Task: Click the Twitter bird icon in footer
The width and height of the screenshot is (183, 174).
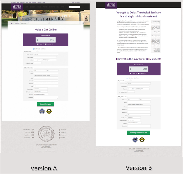Action: coord(59,138)
